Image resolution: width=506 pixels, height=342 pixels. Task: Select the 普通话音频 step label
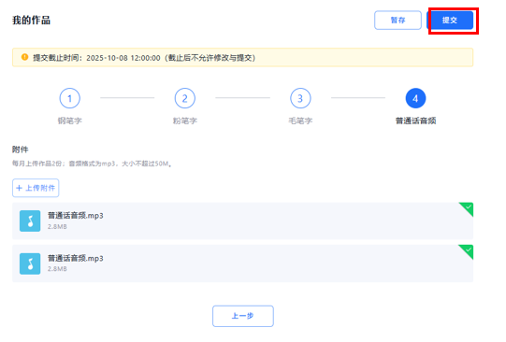(x=415, y=121)
